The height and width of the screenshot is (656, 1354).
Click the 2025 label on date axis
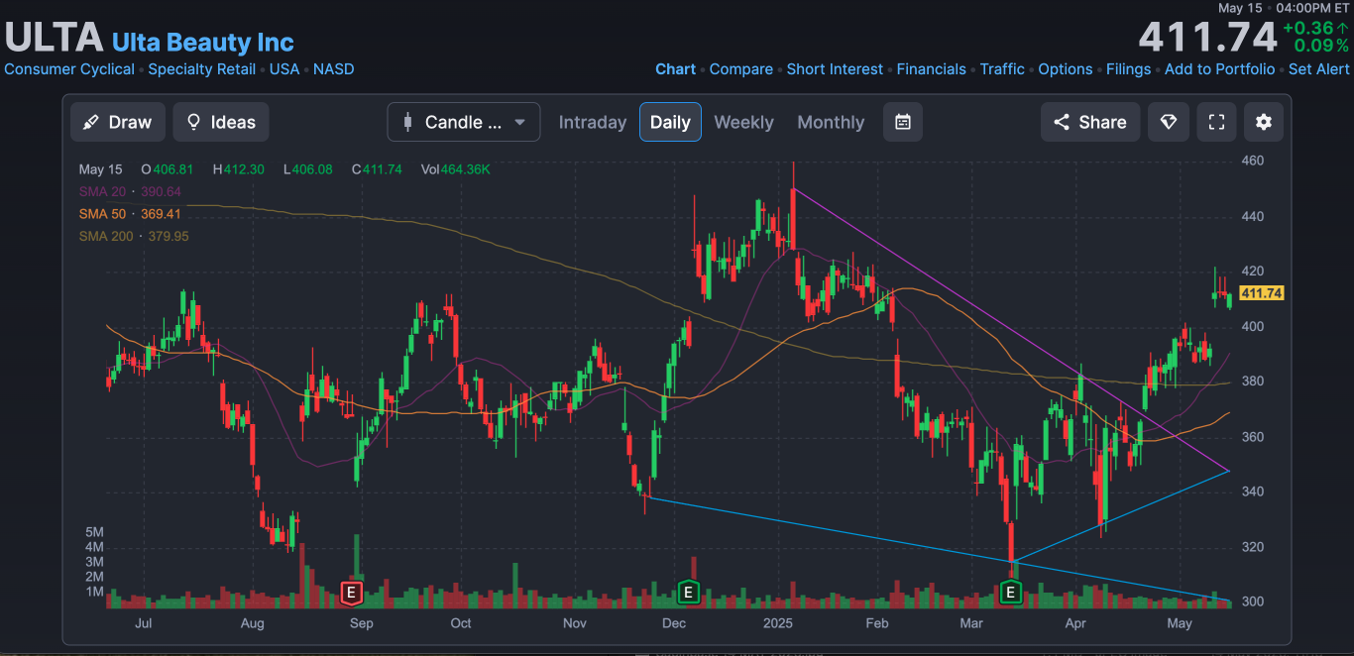click(779, 623)
